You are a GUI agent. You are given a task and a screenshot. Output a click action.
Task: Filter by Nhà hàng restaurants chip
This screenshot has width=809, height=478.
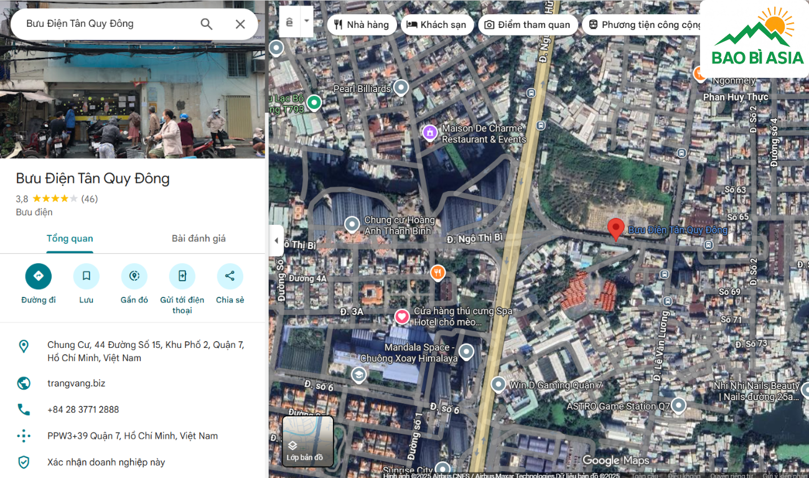point(362,25)
